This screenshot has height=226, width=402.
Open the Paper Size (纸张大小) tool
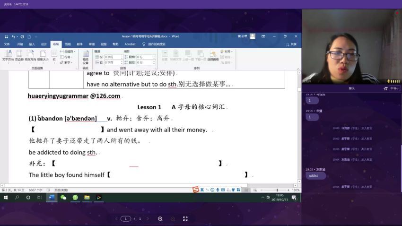coord(43,56)
